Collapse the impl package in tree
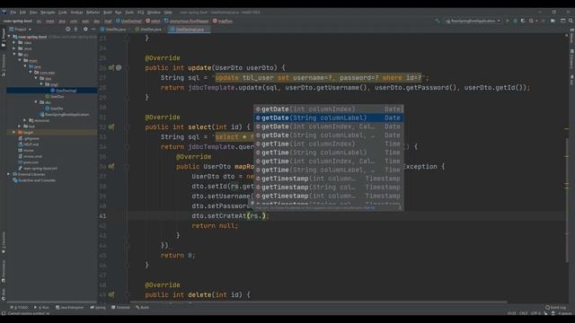 41,84
